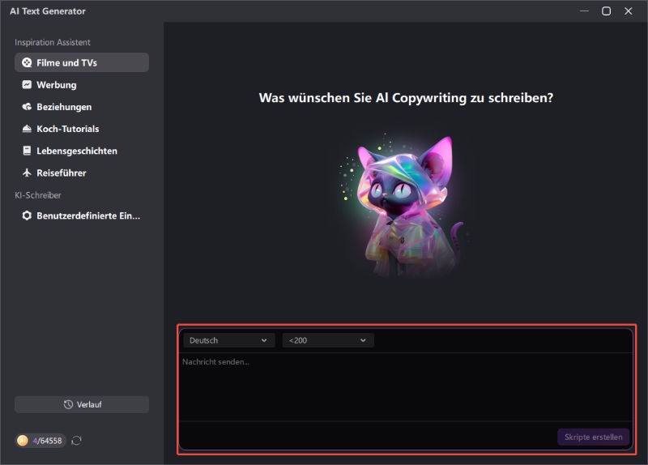Click the chart icon beside Werbung
648x465 pixels.
coord(27,84)
